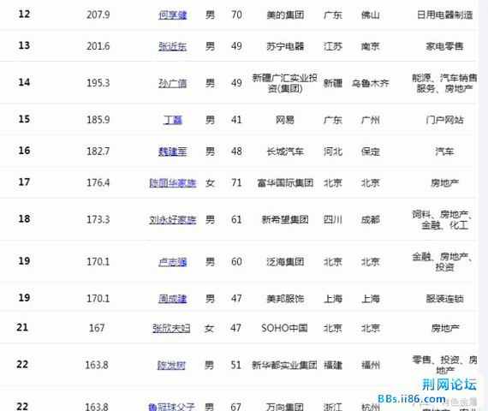
Task: Click the wealth value 207.9
Action: [x=98, y=15]
